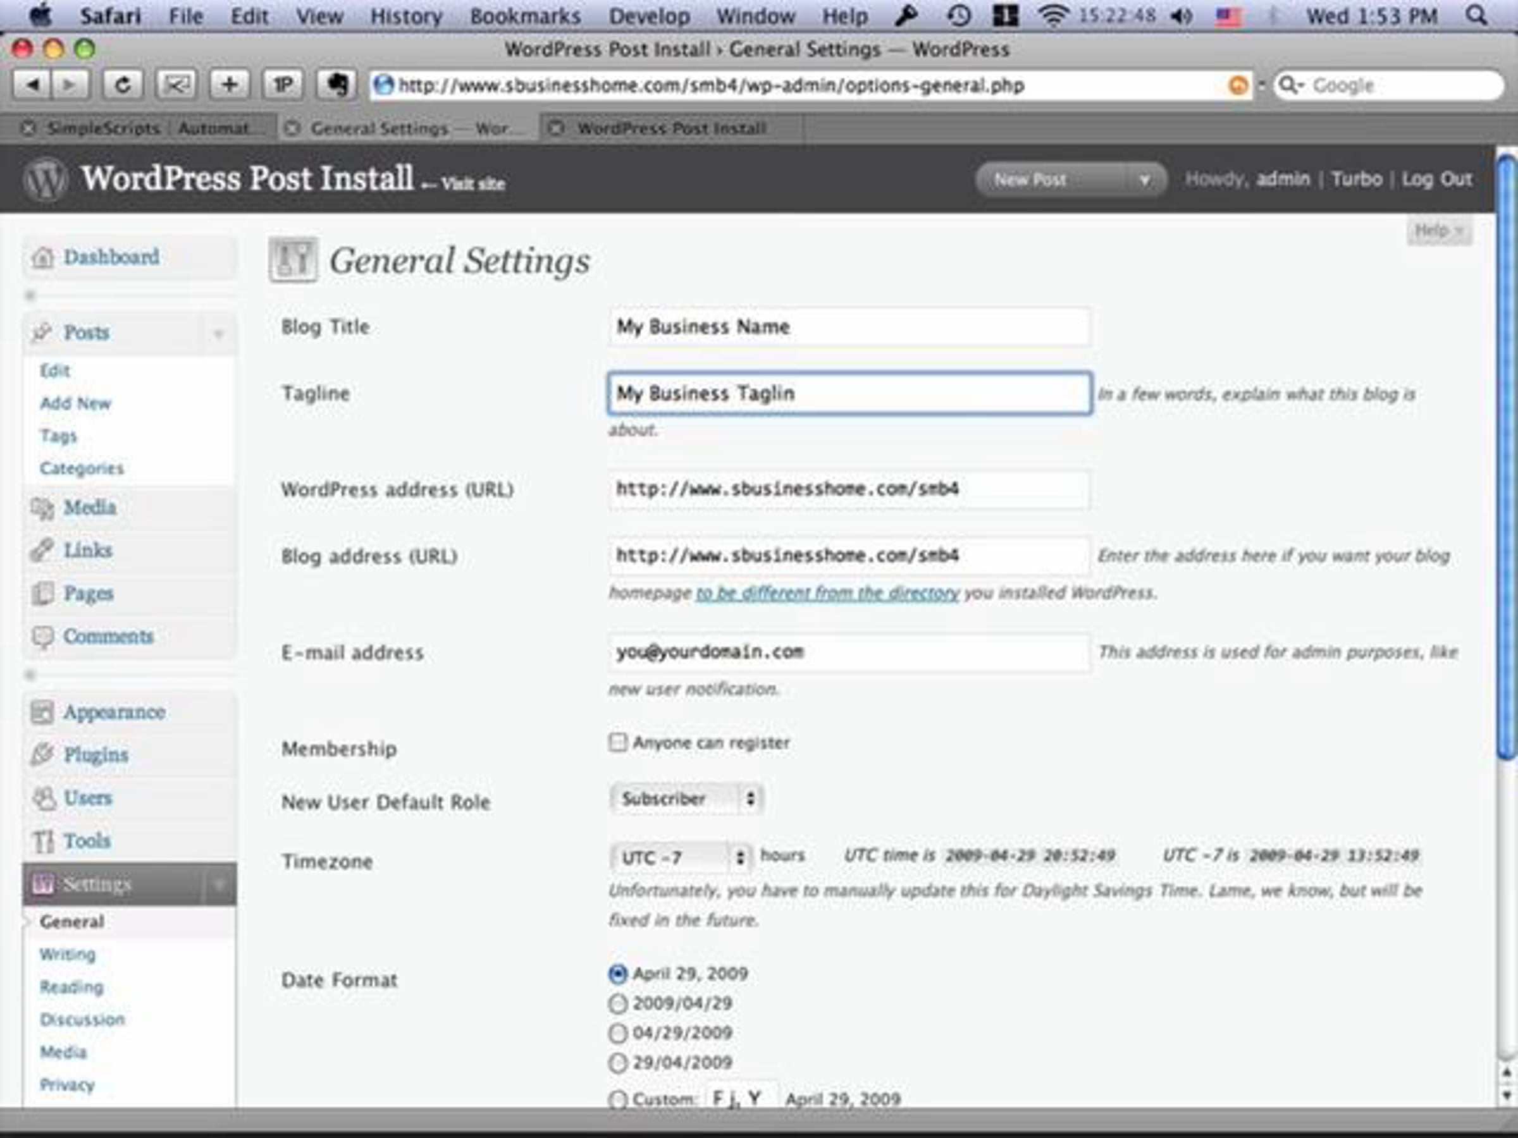Click the Visit site link
This screenshot has height=1138, width=1518.
point(472,184)
